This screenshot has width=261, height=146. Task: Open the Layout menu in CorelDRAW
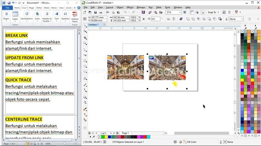coord(110,7)
